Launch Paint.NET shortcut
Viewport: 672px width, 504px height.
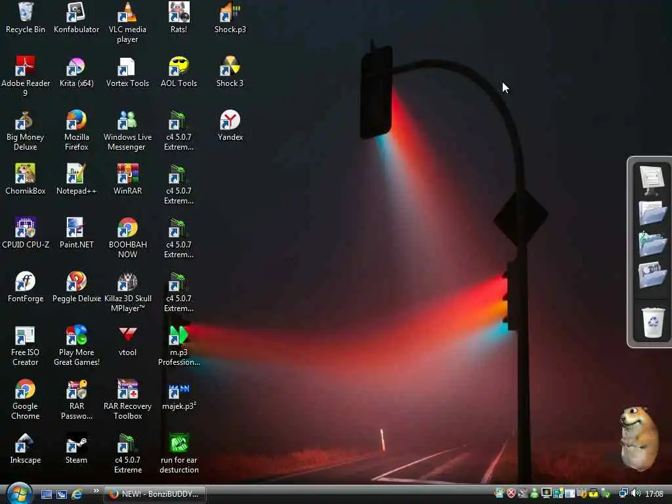[76, 234]
